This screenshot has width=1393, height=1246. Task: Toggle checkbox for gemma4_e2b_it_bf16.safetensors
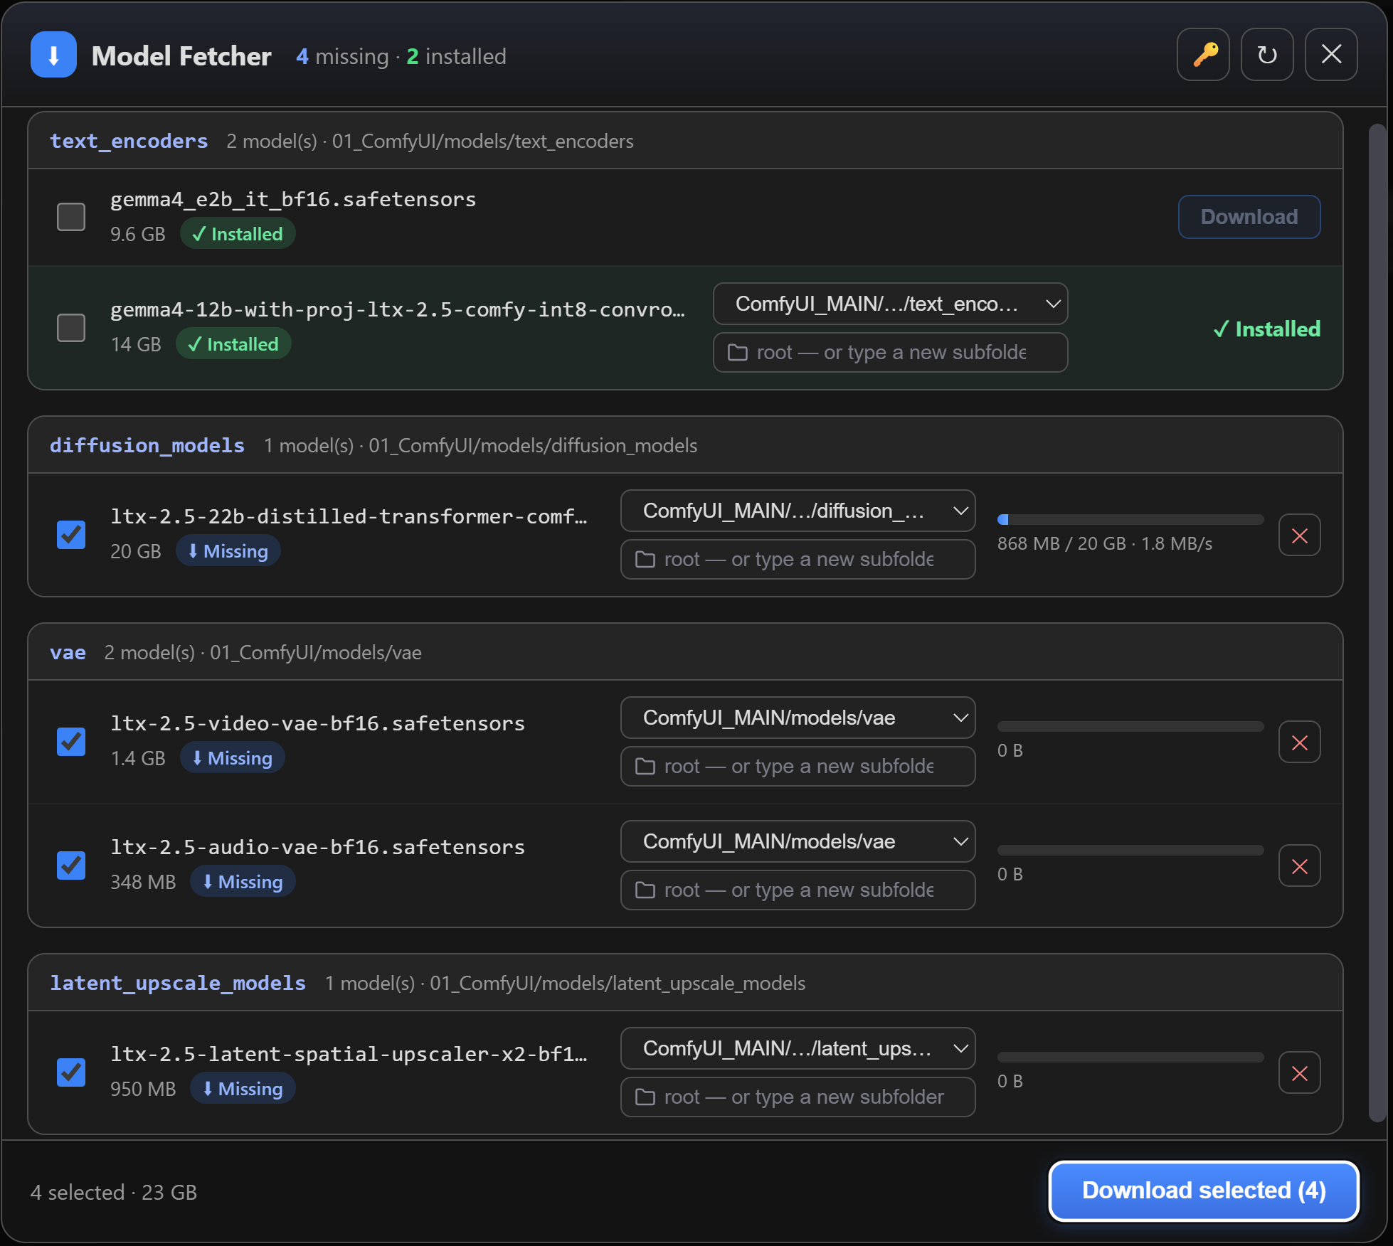pyautogui.click(x=71, y=217)
